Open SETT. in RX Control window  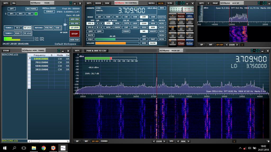89,3
